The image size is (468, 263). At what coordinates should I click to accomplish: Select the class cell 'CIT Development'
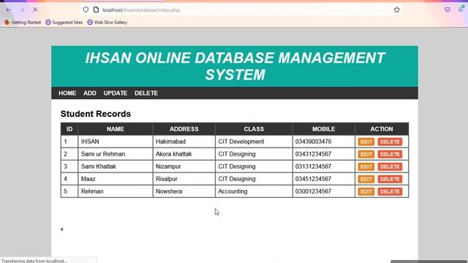click(x=254, y=142)
